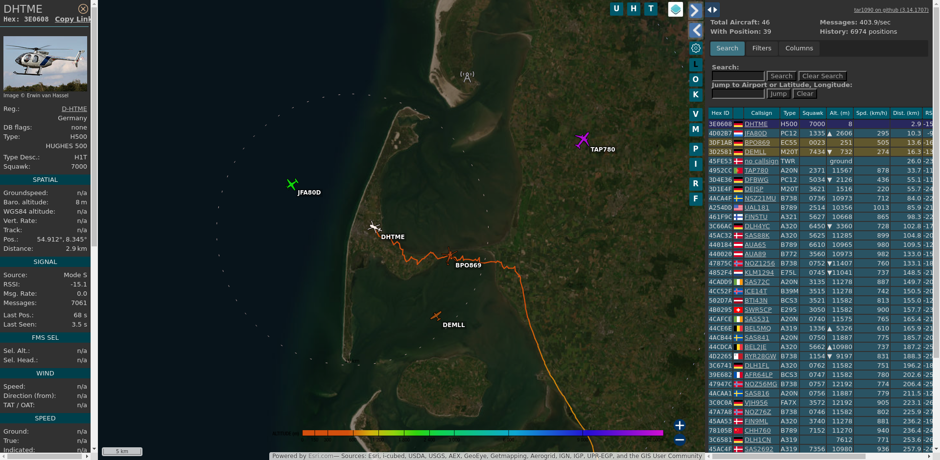
Task: Select the JFA80D green aircraft on map
Action: click(292, 184)
